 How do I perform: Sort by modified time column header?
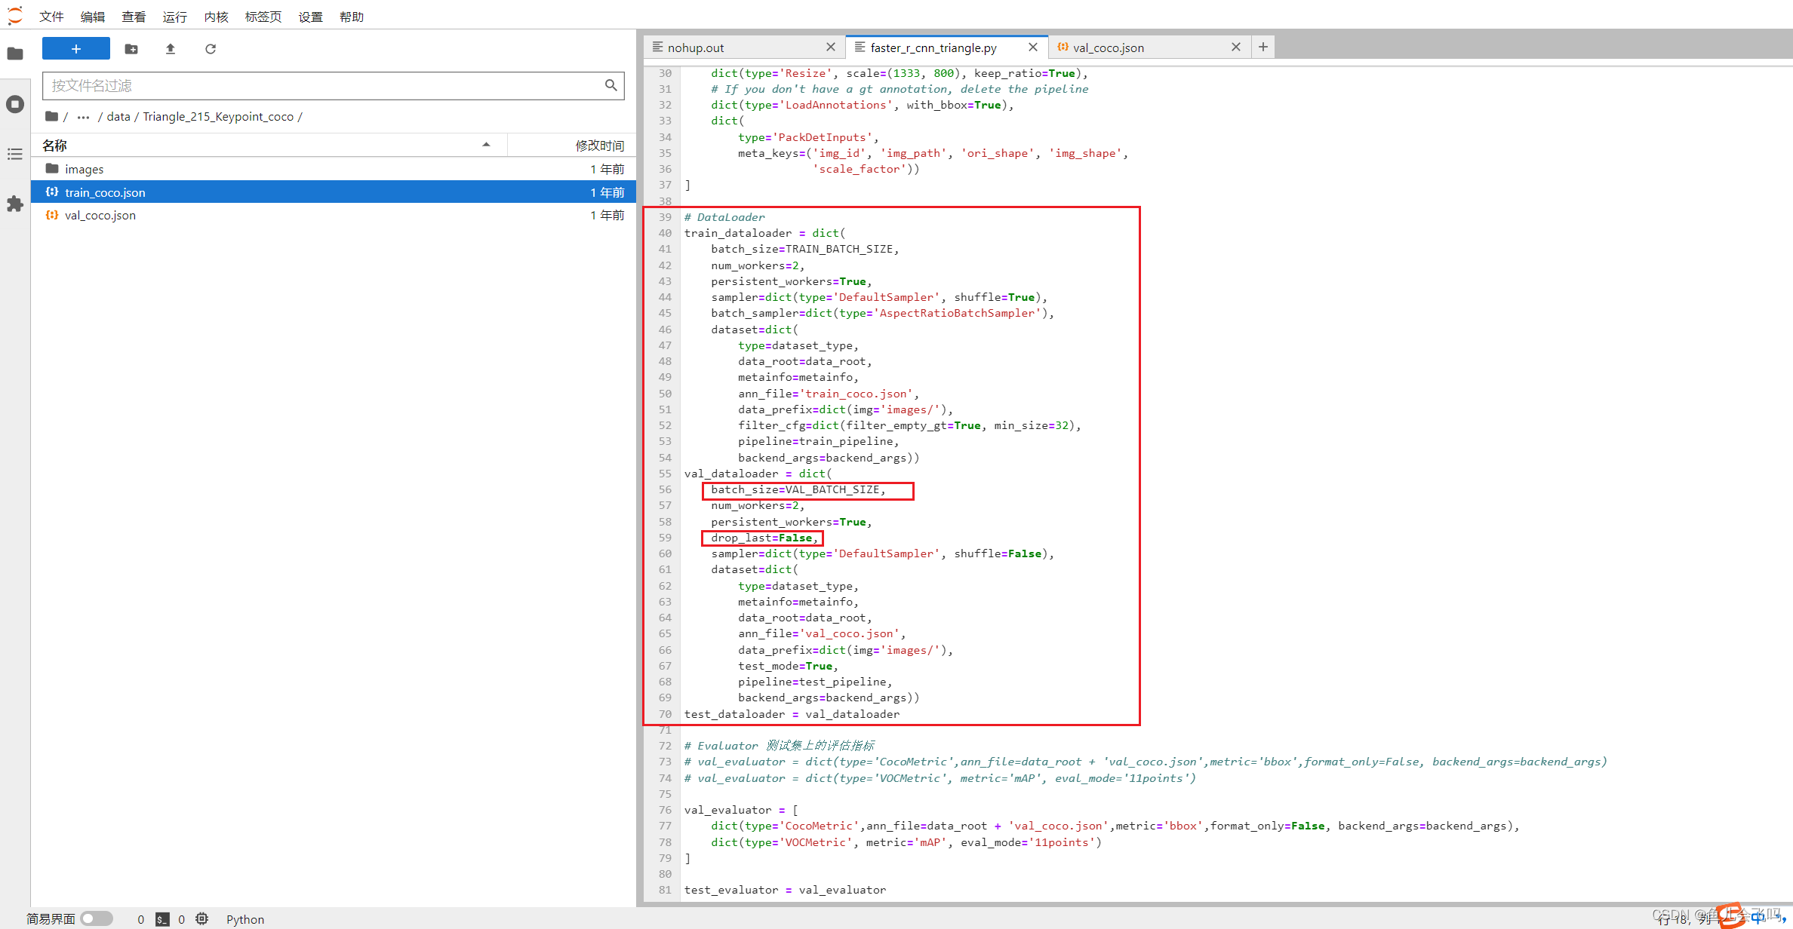click(x=598, y=145)
